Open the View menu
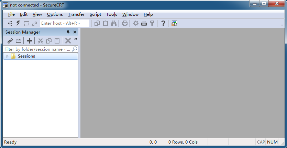The image size is (287, 148). [x=37, y=14]
